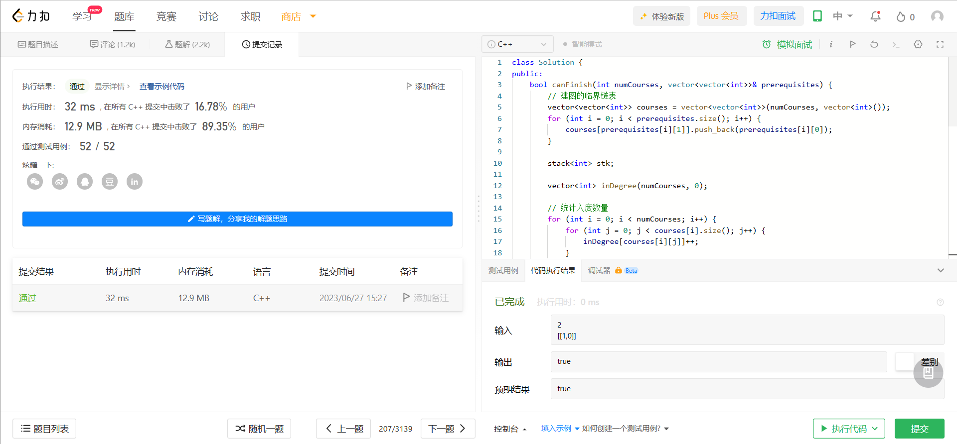The height and width of the screenshot is (444, 957).
Task: Share result to Douban
Action: click(110, 182)
